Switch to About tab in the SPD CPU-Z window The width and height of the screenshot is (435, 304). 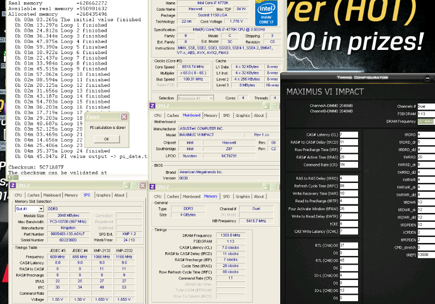pyautogui.click(x=120, y=195)
